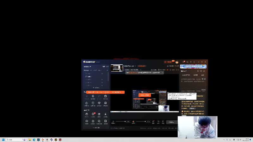Open the checklist icon in basic tools
Image resolution: width=253 pixels, height=142 pixels.
coord(87,114)
